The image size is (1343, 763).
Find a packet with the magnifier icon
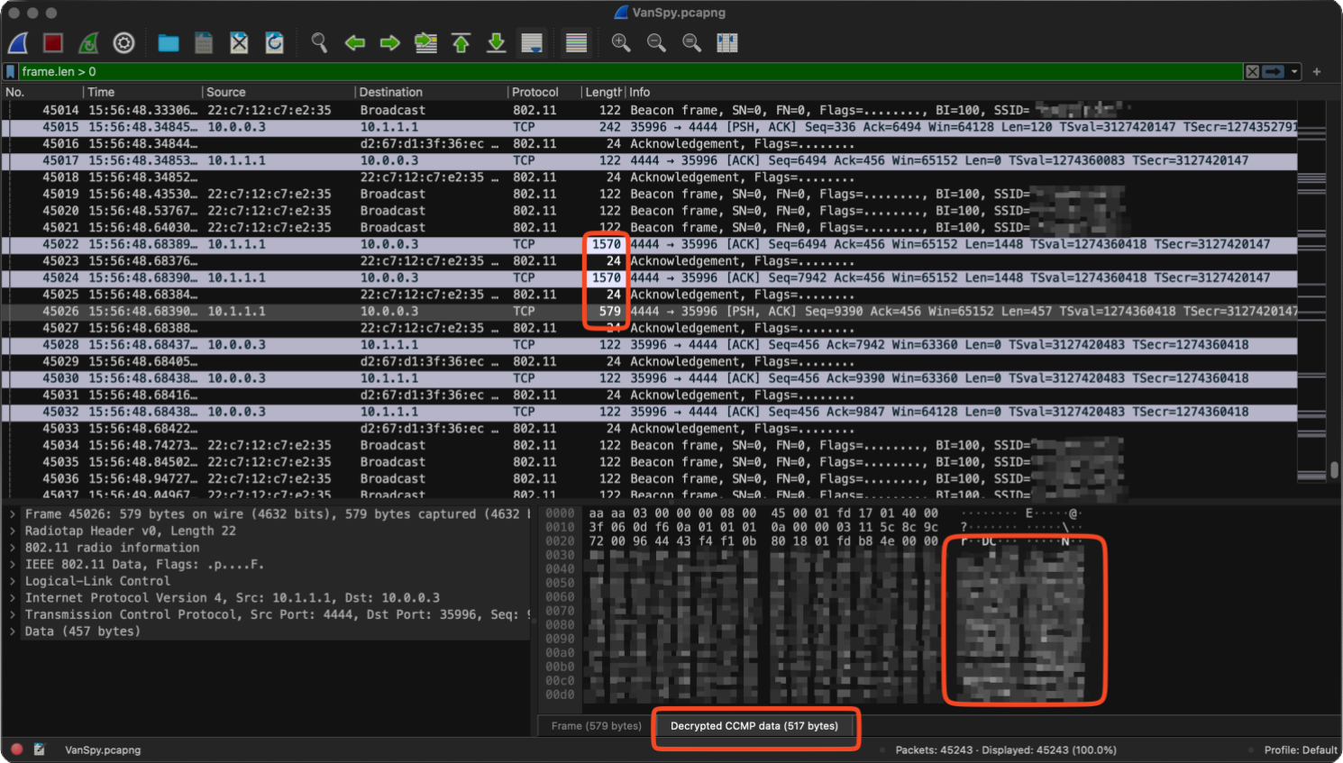pyautogui.click(x=319, y=42)
